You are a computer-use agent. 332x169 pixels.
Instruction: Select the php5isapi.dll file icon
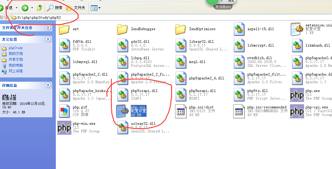[x=123, y=95]
